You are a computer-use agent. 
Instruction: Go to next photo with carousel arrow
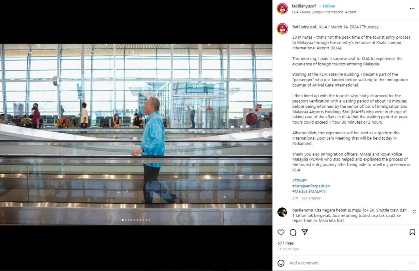265,134
